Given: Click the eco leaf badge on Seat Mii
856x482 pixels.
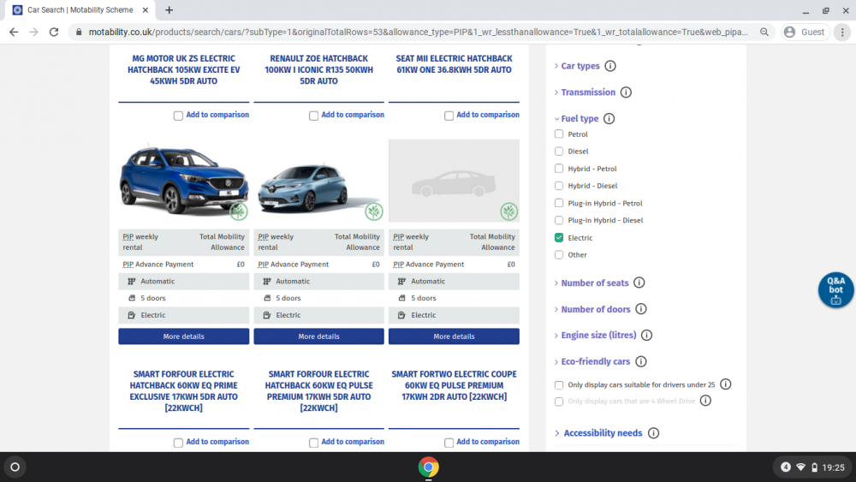Looking at the screenshot, I should [509, 211].
